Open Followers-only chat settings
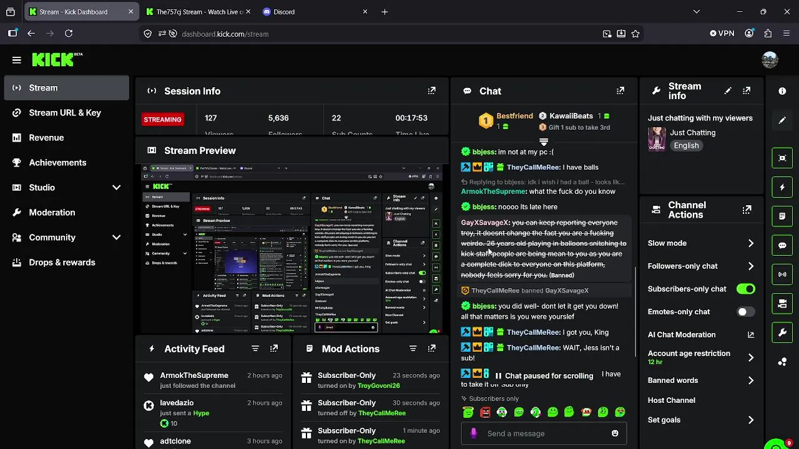 point(701,266)
